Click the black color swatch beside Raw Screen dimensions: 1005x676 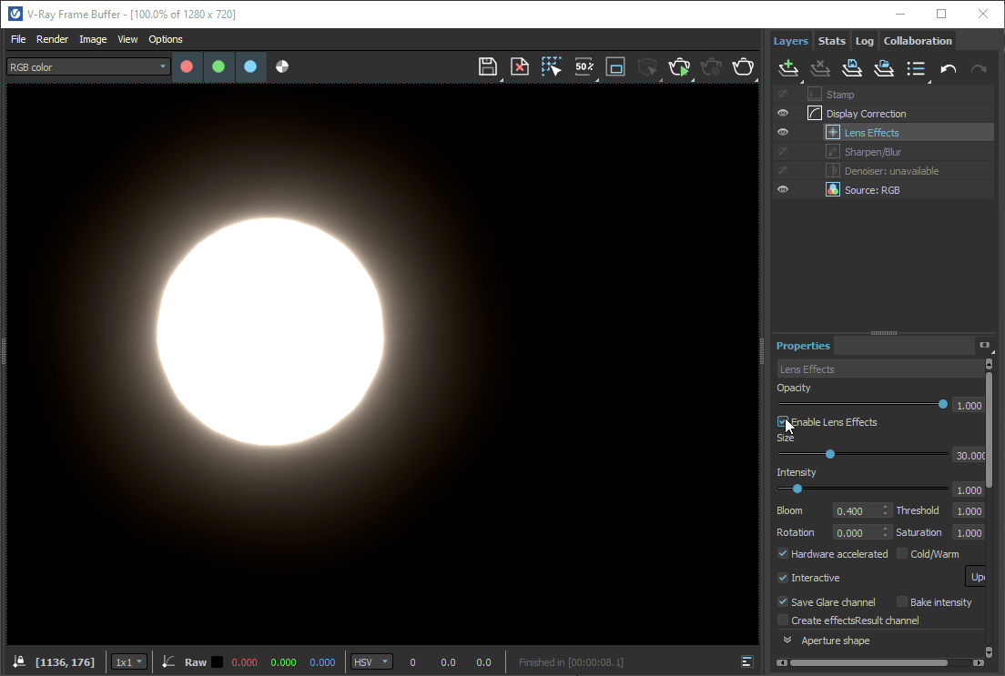[218, 662]
